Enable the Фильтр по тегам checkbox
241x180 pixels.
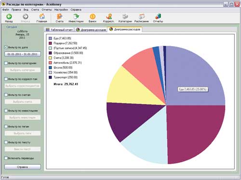click(x=6, y=127)
